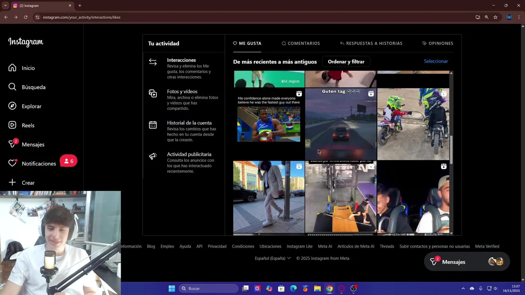Open a new browser tab

click(x=80, y=6)
